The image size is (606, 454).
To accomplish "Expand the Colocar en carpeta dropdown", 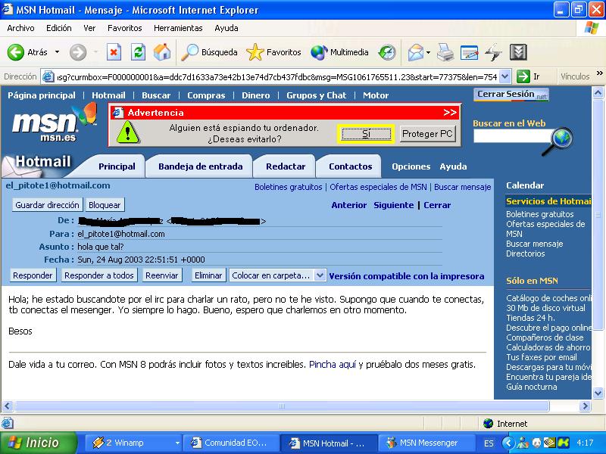I will 320,276.
